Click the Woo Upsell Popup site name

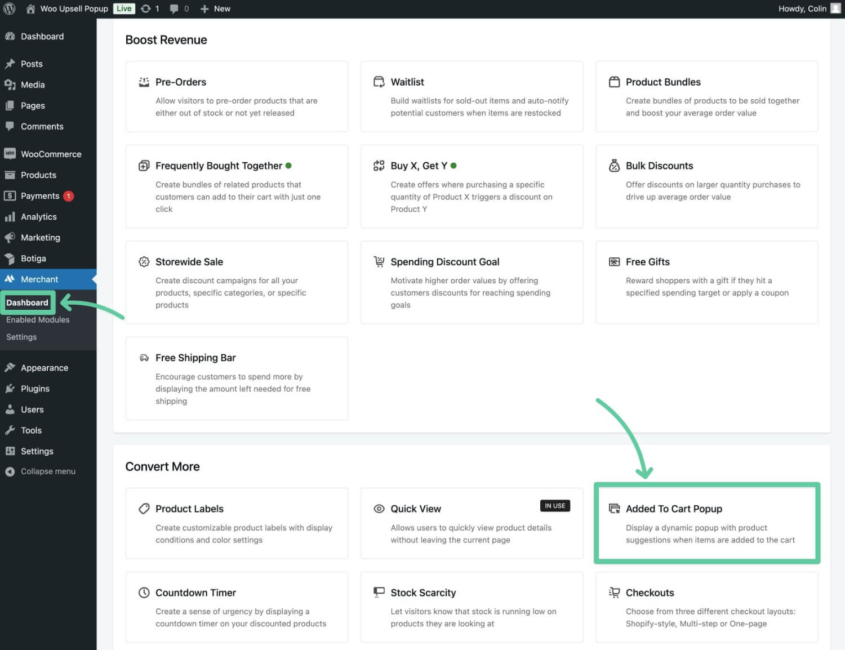pos(74,8)
